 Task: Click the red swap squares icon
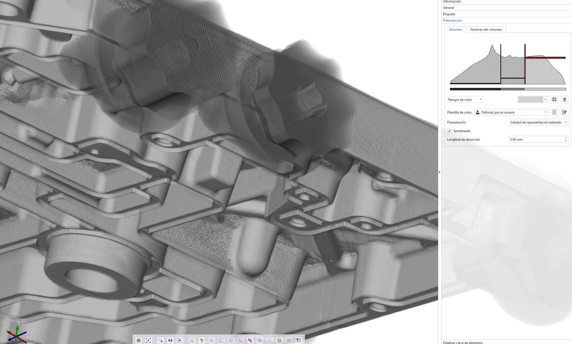[298, 340]
